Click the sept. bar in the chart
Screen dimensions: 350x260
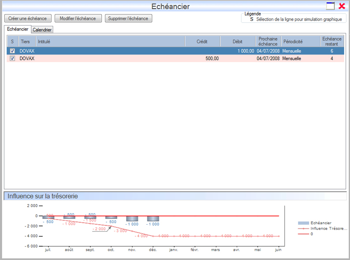point(90,217)
